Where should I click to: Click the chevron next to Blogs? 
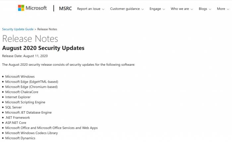click(x=210, y=9)
